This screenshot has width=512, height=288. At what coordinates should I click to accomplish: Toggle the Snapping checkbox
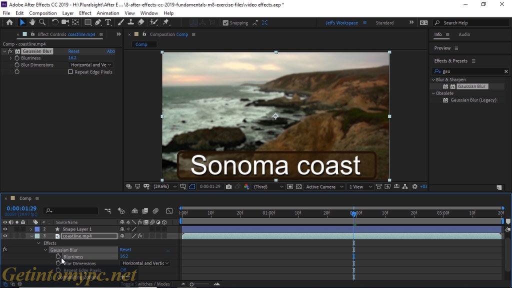225,23
